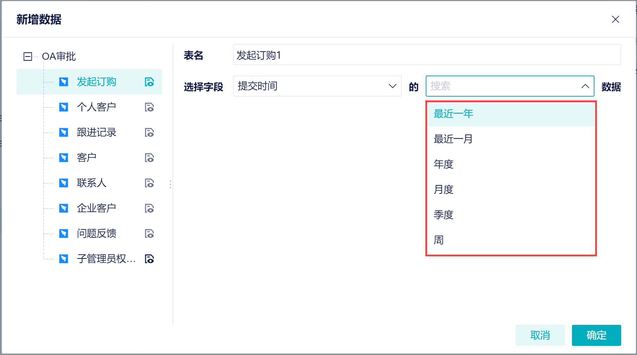Click the 表名 text field

click(427, 55)
